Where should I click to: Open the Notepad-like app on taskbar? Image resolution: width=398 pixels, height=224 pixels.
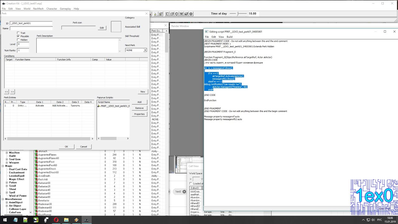tap(15, 220)
